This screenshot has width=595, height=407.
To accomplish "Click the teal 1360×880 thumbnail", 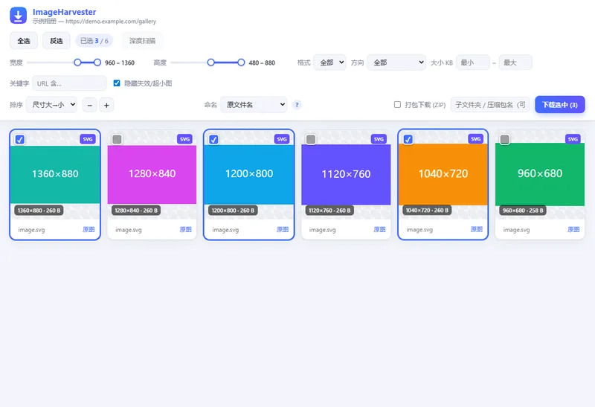I will 55,174.
